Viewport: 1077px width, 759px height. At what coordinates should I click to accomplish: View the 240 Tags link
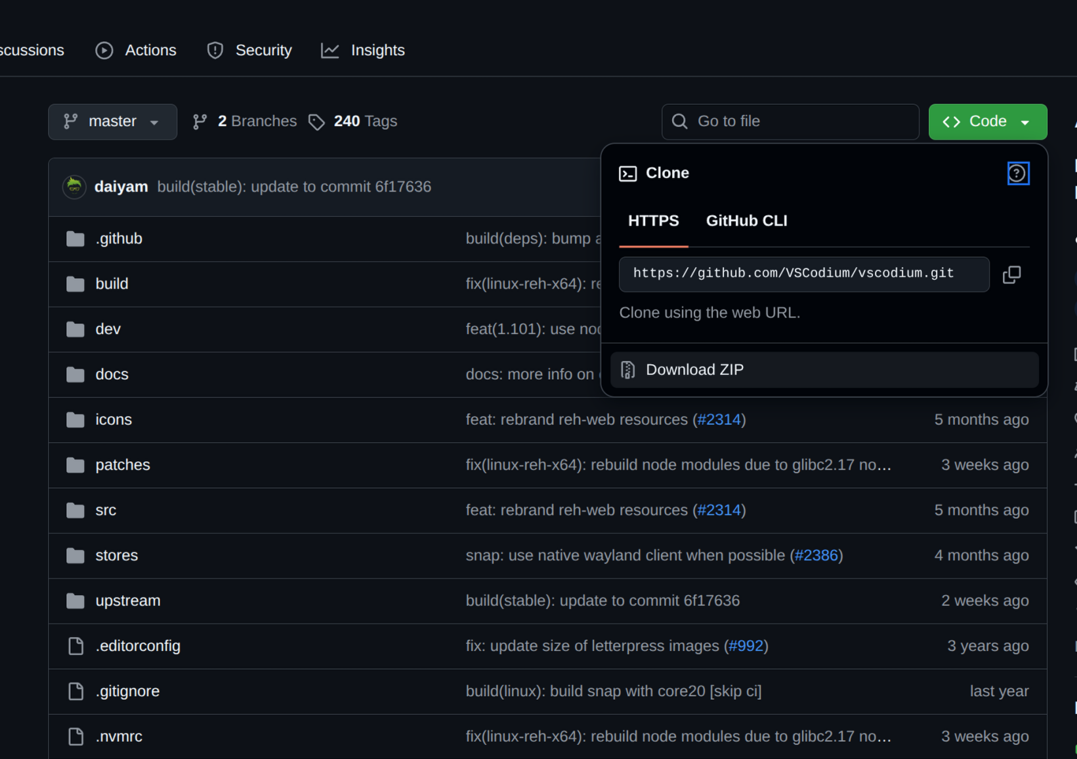353,121
